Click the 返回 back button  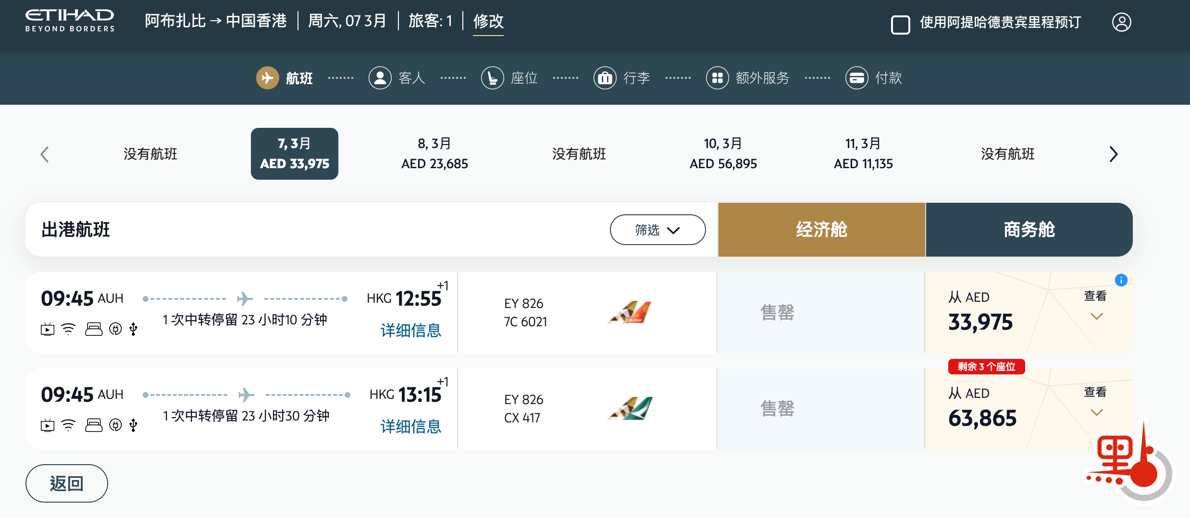[x=66, y=483]
